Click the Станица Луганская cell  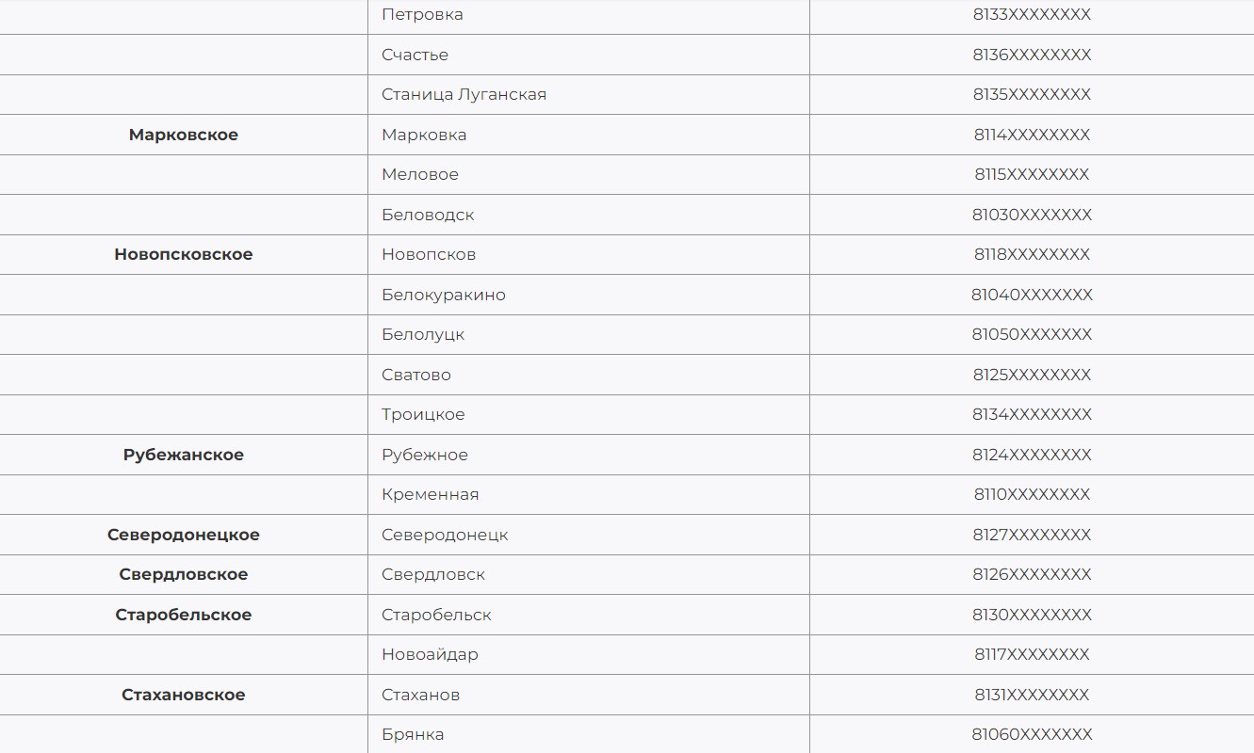[x=588, y=94]
